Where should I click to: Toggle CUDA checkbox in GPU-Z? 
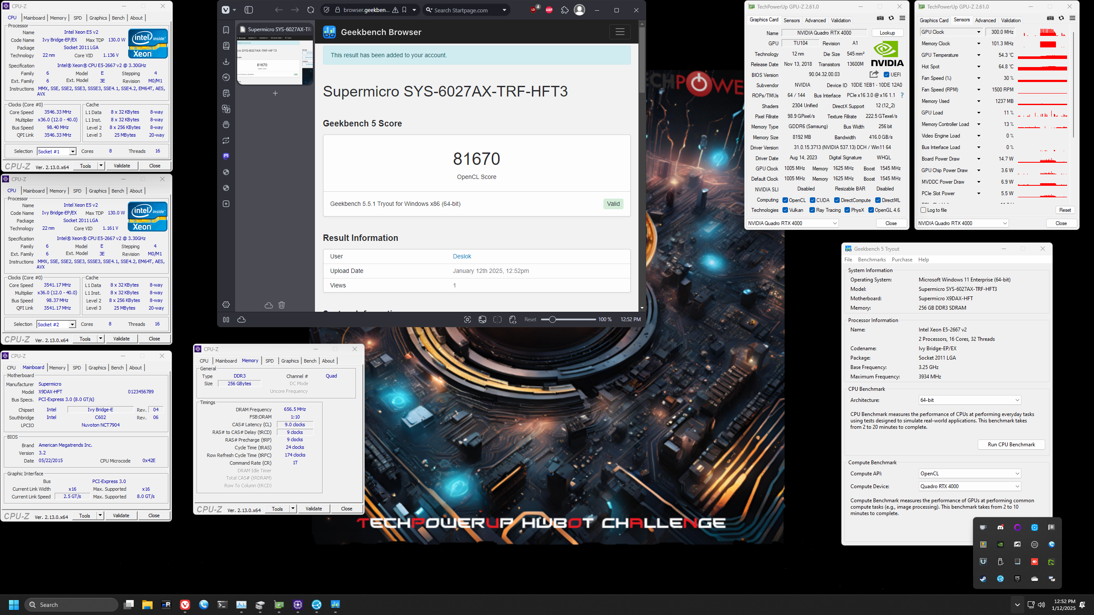pyautogui.click(x=812, y=200)
